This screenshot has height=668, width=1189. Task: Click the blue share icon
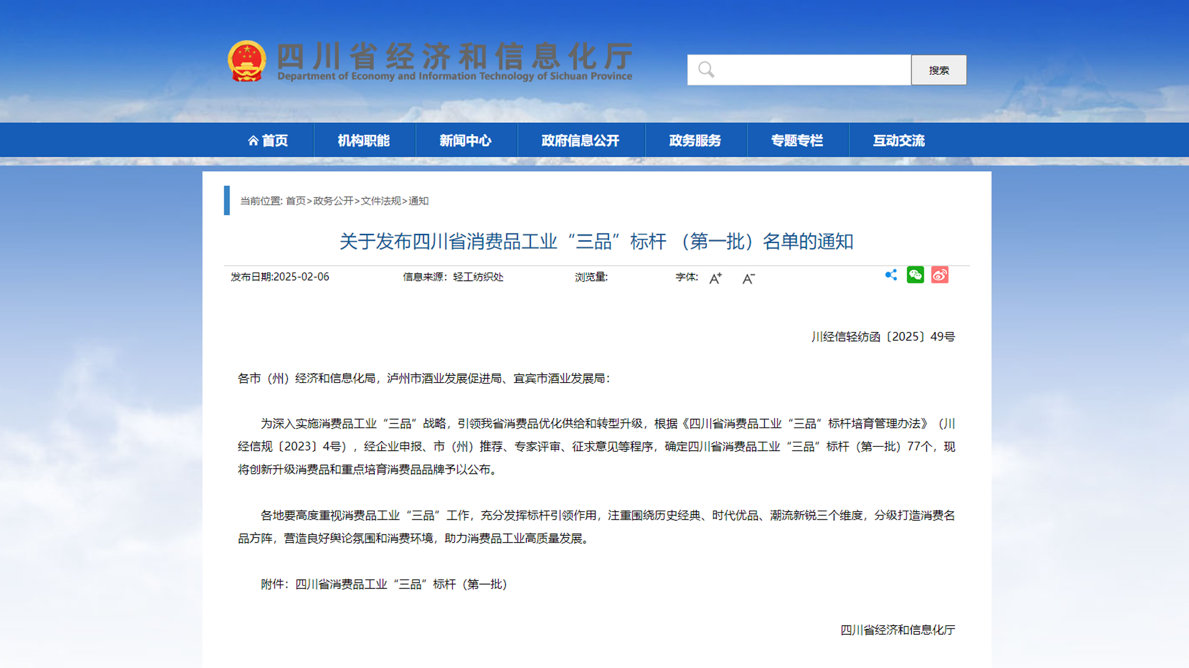coord(891,275)
